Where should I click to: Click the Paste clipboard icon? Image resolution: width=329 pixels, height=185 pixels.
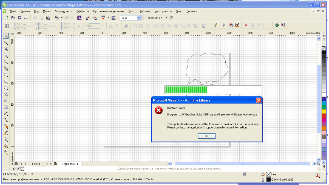pyautogui.click(x=48, y=18)
